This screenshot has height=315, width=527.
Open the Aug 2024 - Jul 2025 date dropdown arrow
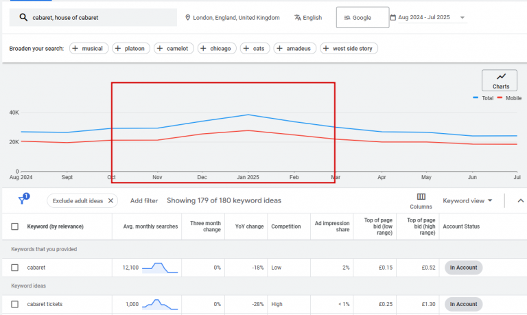pyautogui.click(x=462, y=17)
